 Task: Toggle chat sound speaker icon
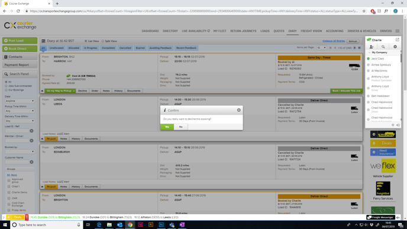398,125
